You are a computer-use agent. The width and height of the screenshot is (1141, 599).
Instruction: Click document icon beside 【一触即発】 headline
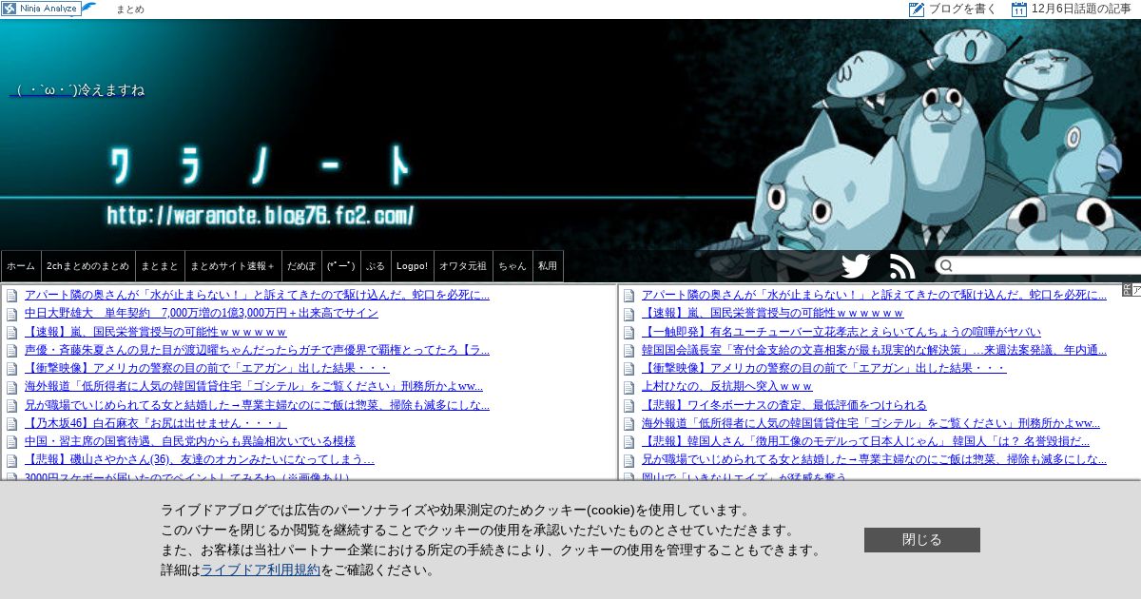point(629,332)
